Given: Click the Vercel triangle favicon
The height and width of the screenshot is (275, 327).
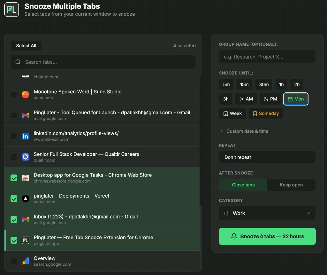Looking at the screenshot, I should 26,199.
